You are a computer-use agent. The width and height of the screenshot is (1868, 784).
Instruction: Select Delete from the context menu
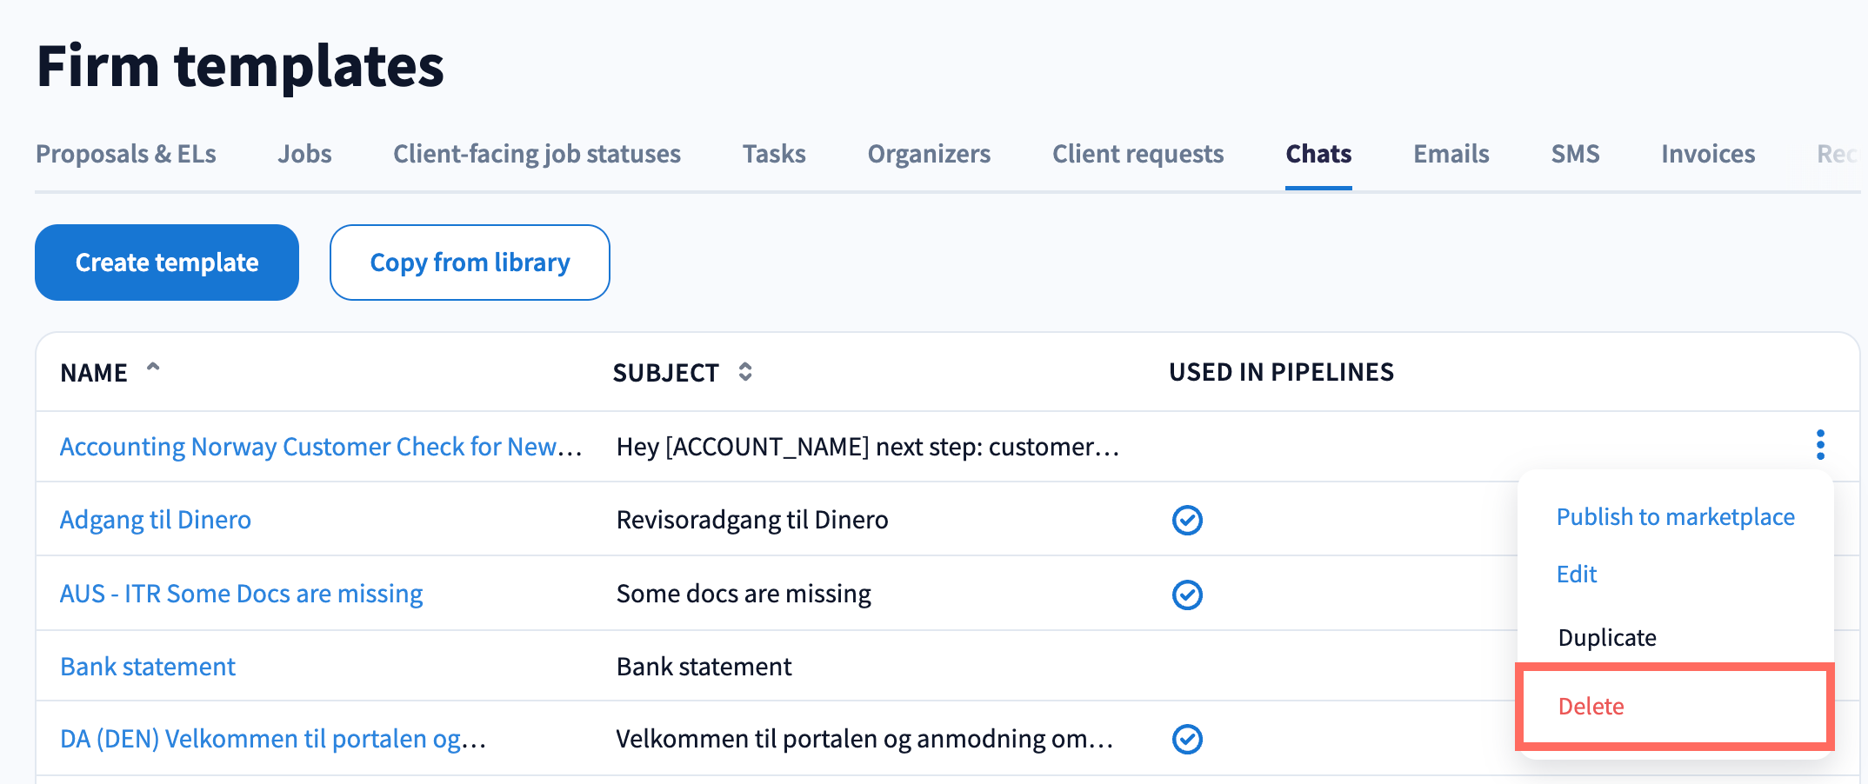[x=1591, y=707]
